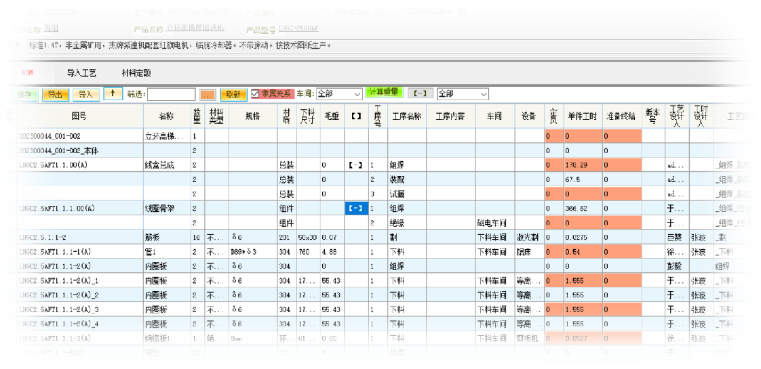Open the 全部 dropdown next to 【-】 button

(463, 94)
